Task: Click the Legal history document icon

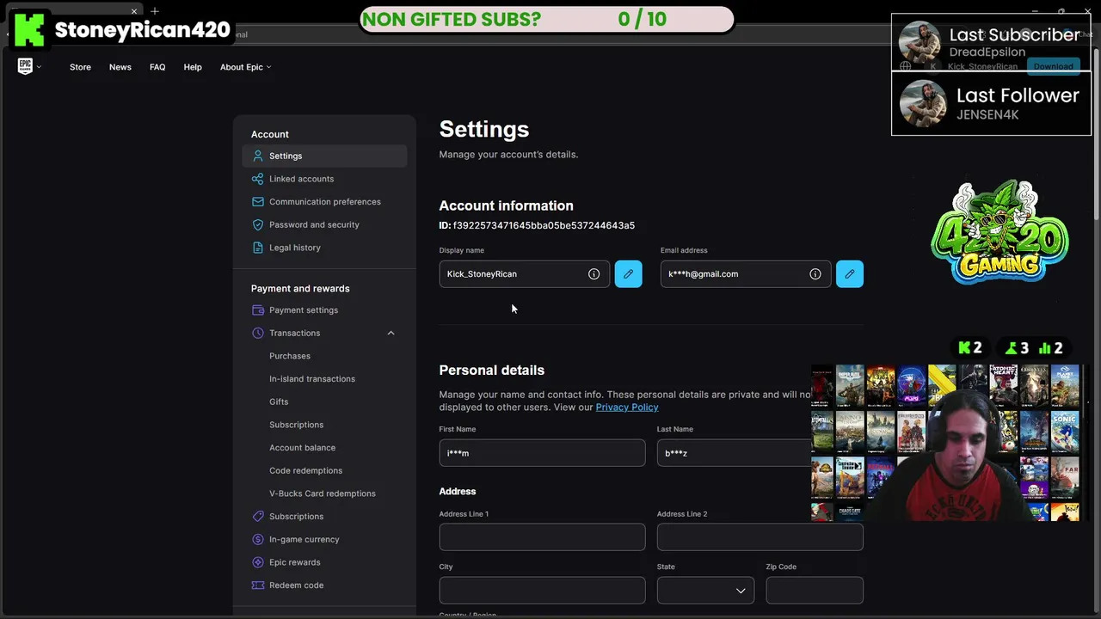Action: tap(257, 248)
